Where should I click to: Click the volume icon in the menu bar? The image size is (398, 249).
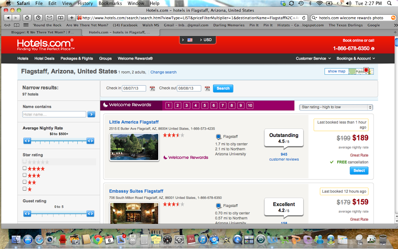[x=349, y=3]
